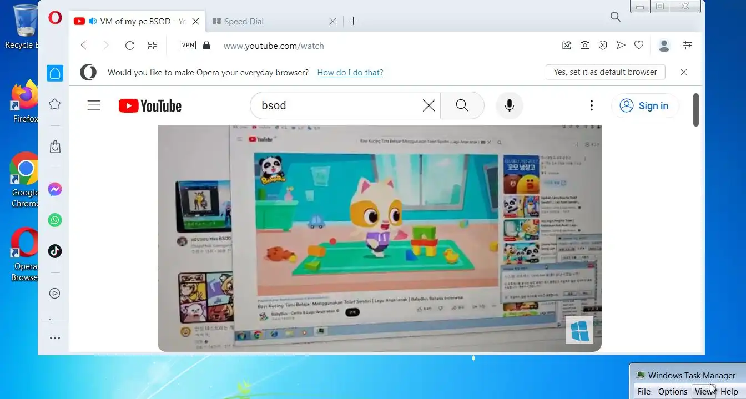Open the sidebar Shopping bag icon
This screenshot has height=399, width=746.
coord(55,147)
